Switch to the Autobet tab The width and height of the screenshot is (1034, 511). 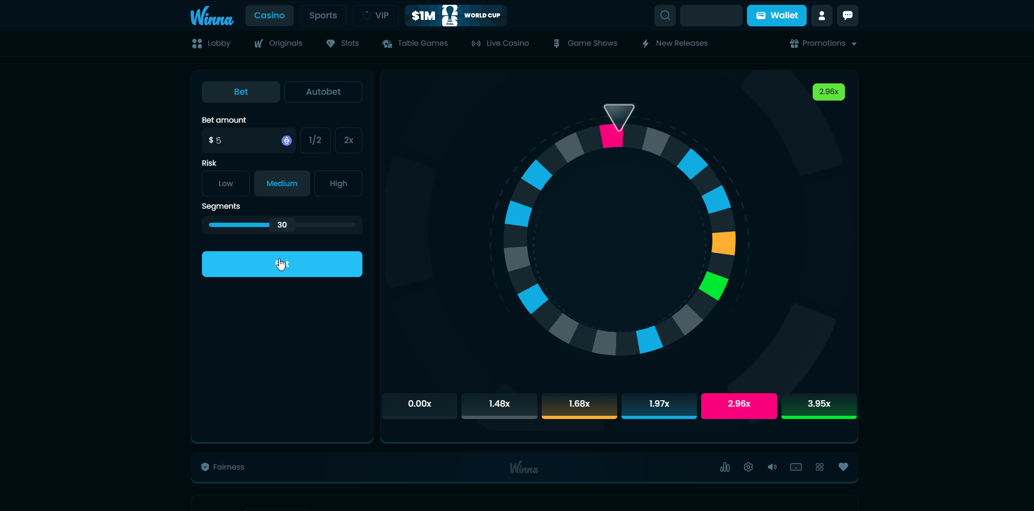323,92
